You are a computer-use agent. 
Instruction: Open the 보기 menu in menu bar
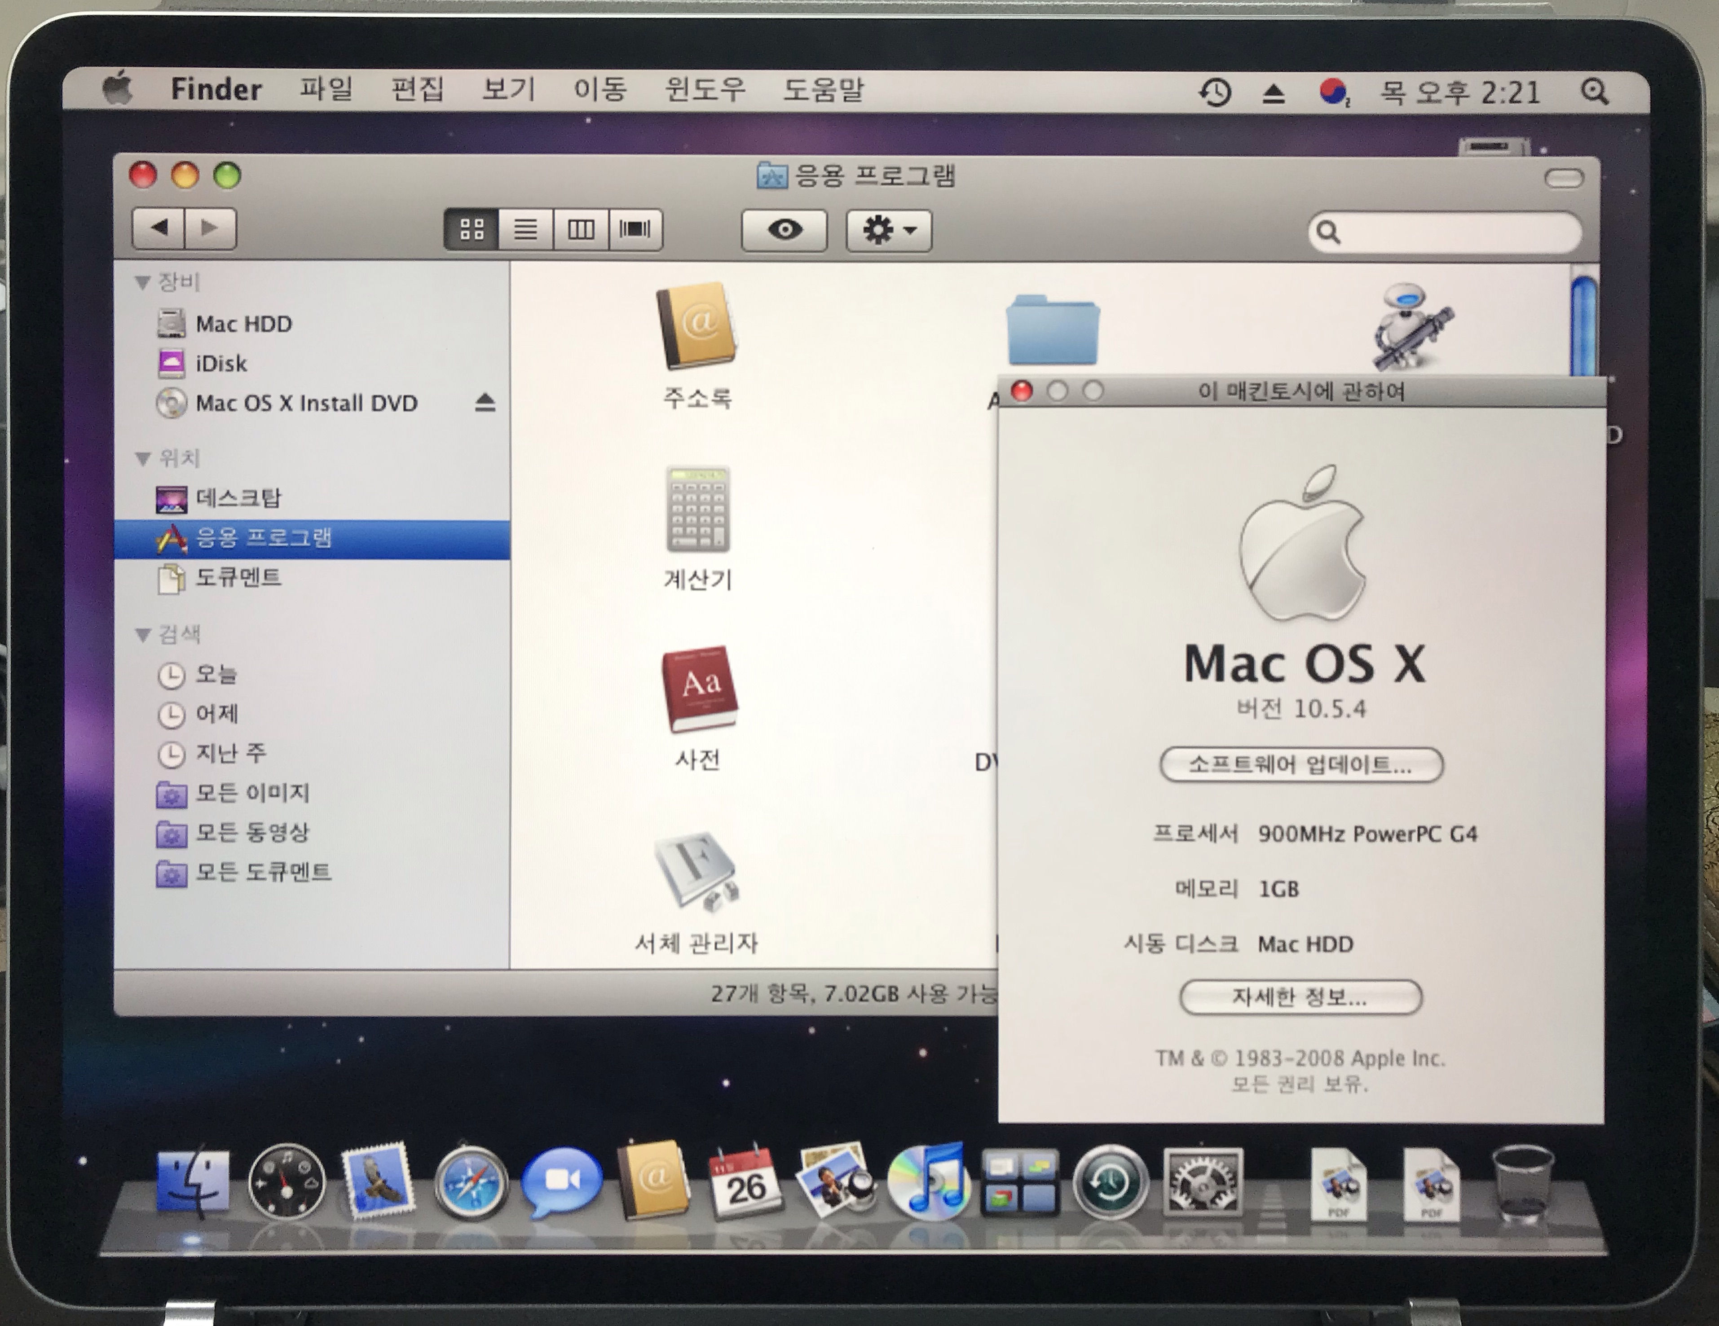[x=508, y=89]
